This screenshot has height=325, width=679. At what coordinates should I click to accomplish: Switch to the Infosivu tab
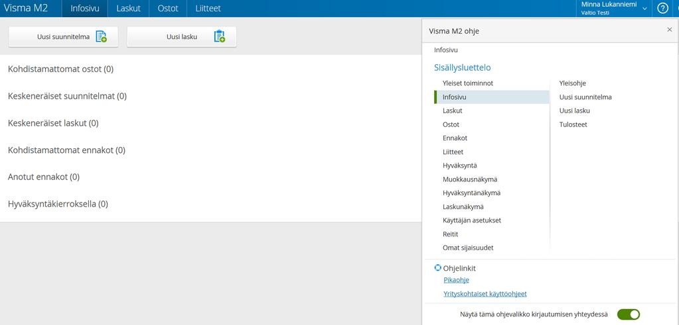pyautogui.click(x=85, y=8)
